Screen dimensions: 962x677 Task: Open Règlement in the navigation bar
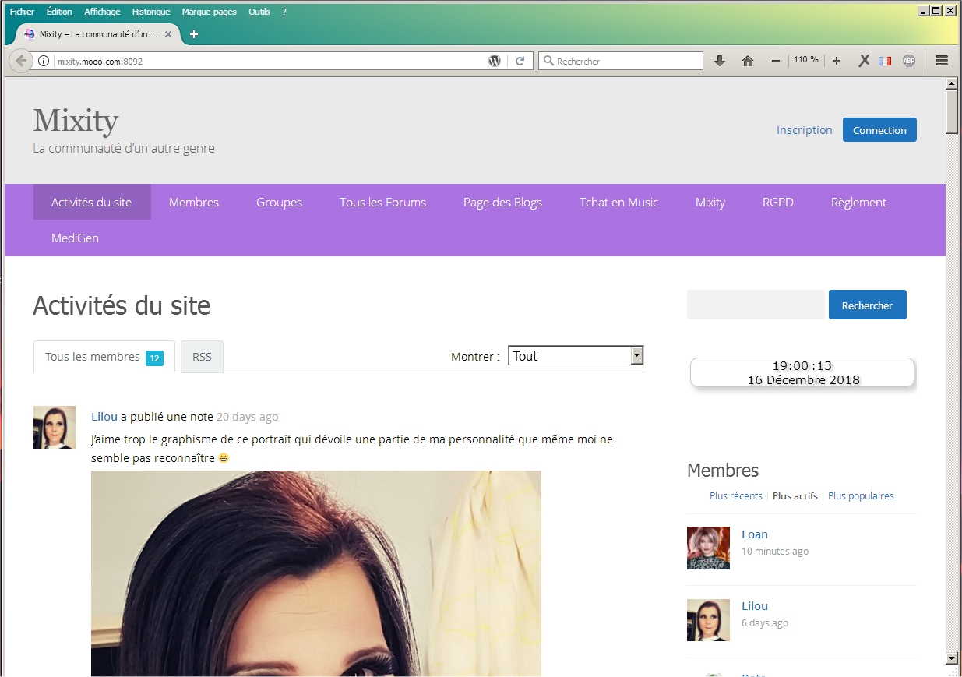coord(858,202)
